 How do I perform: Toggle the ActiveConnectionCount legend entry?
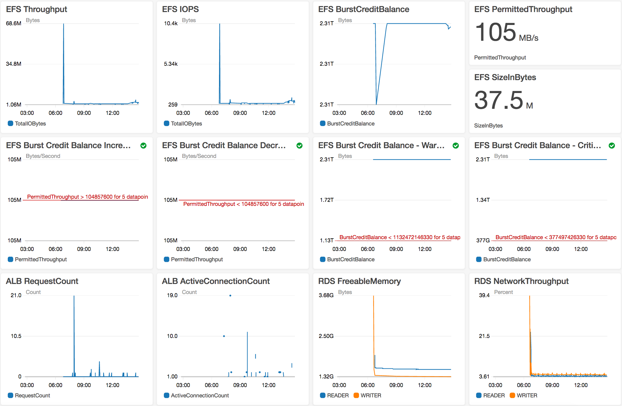click(200, 395)
